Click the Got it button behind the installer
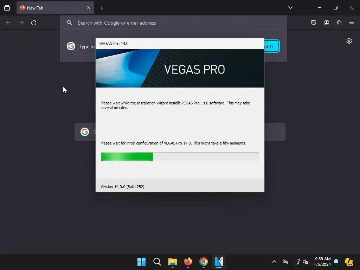Screen dimensions: 360x270 pos(272,46)
